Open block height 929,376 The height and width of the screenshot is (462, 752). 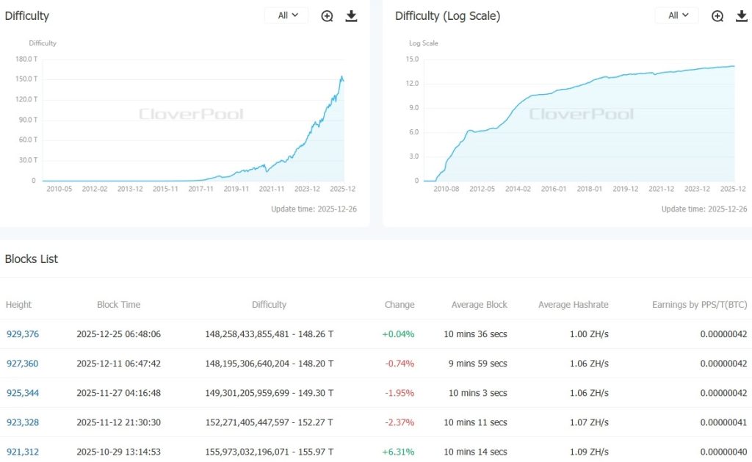(x=23, y=334)
